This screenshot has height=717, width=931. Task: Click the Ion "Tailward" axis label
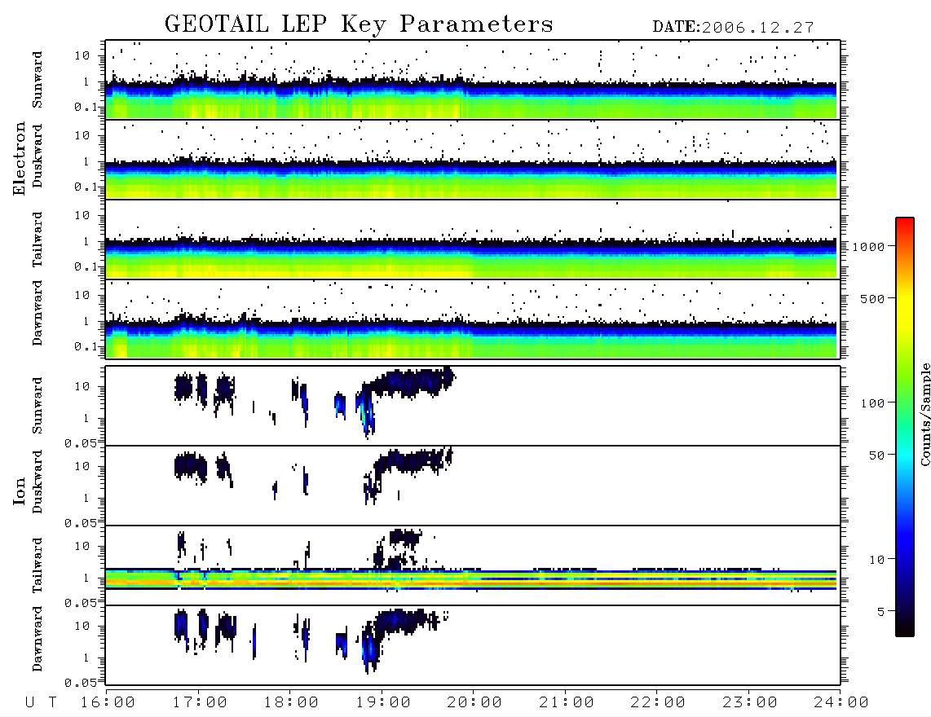tap(38, 565)
